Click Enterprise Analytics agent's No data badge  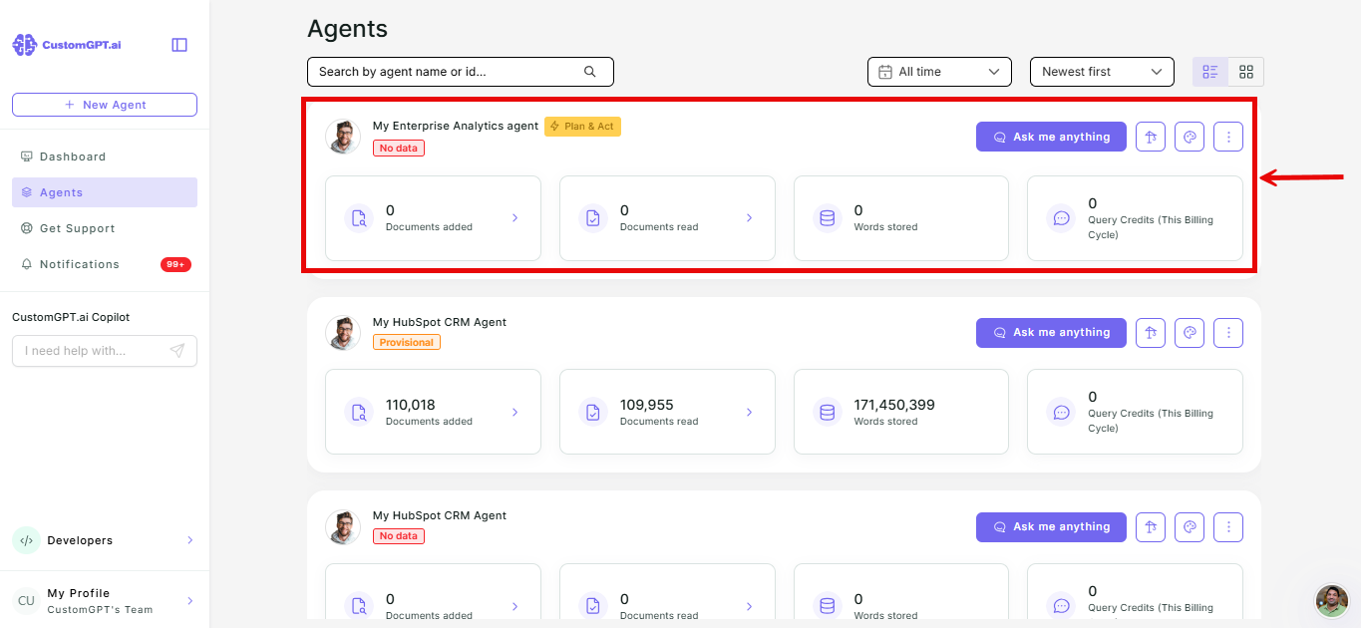tap(399, 149)
